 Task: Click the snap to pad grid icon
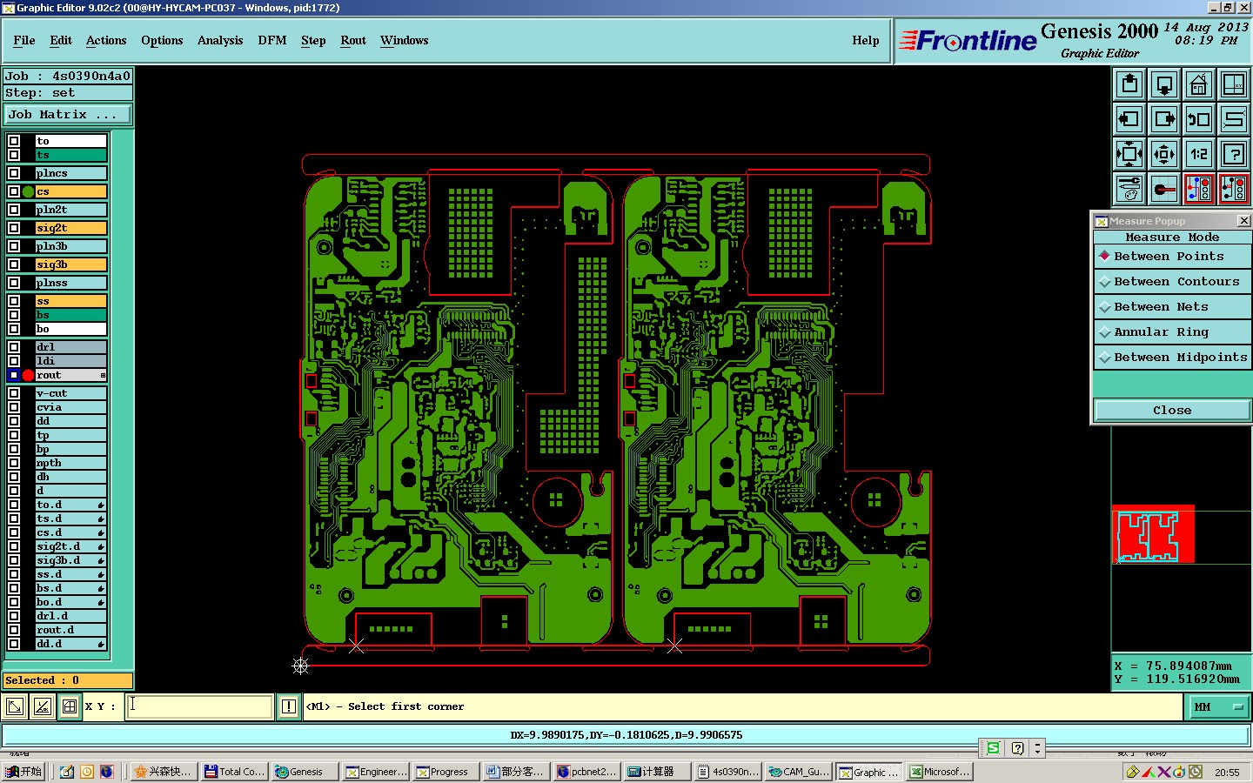click(x=1164, y=189)
